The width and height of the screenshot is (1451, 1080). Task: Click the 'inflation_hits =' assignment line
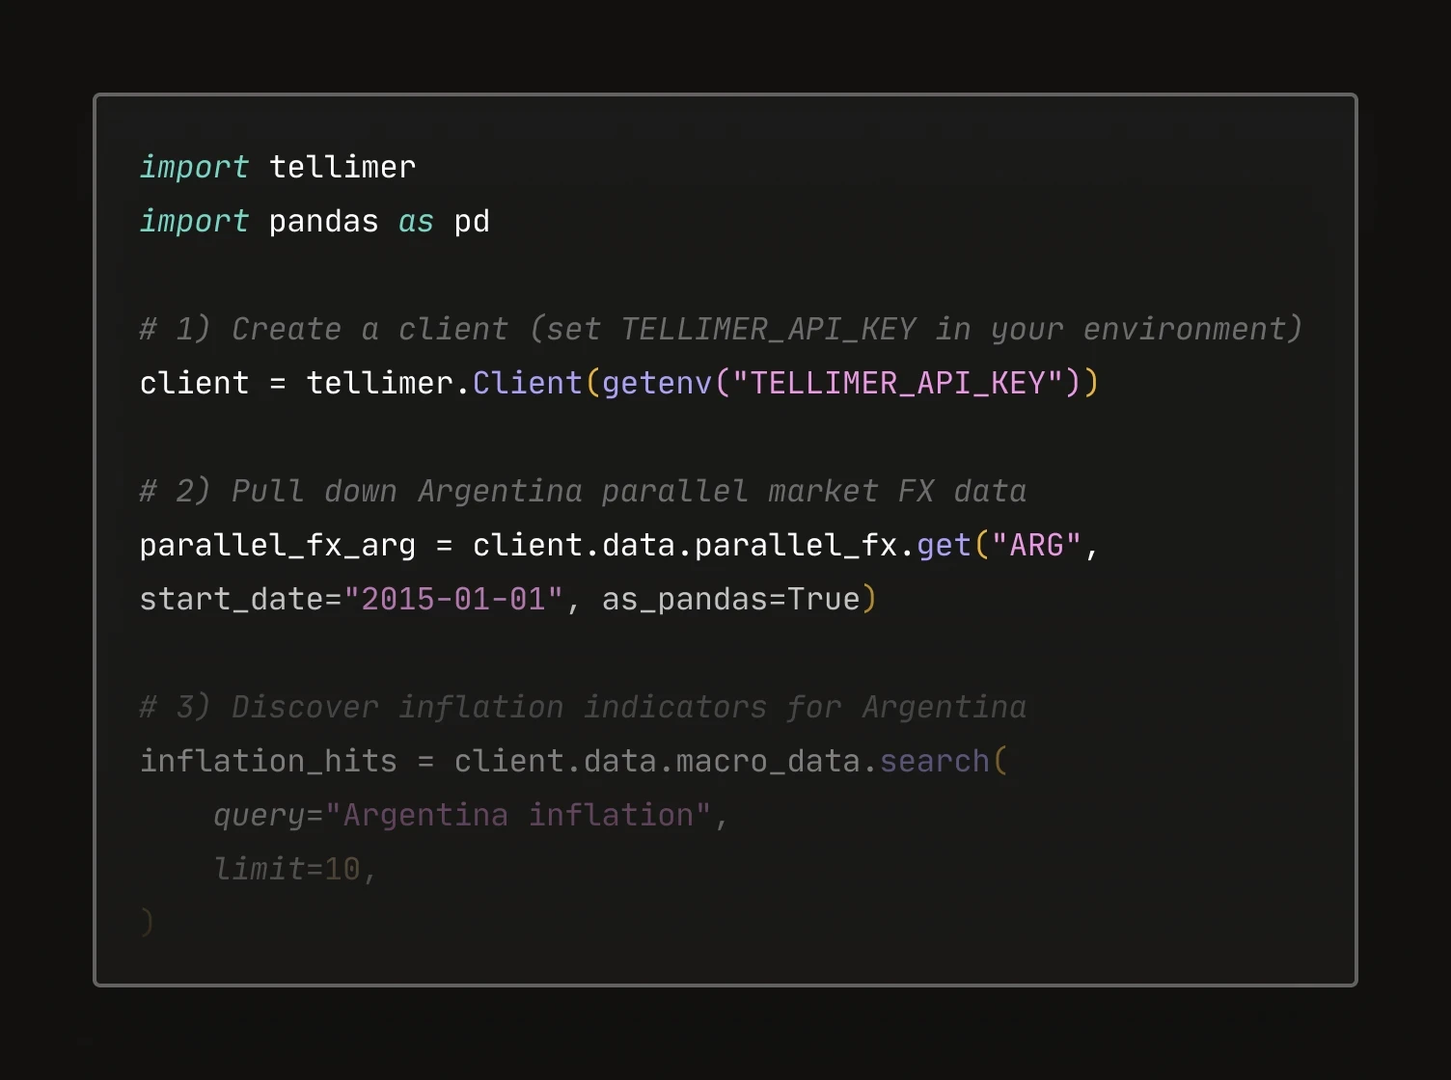pyautogui.click(x=574, y=761)
